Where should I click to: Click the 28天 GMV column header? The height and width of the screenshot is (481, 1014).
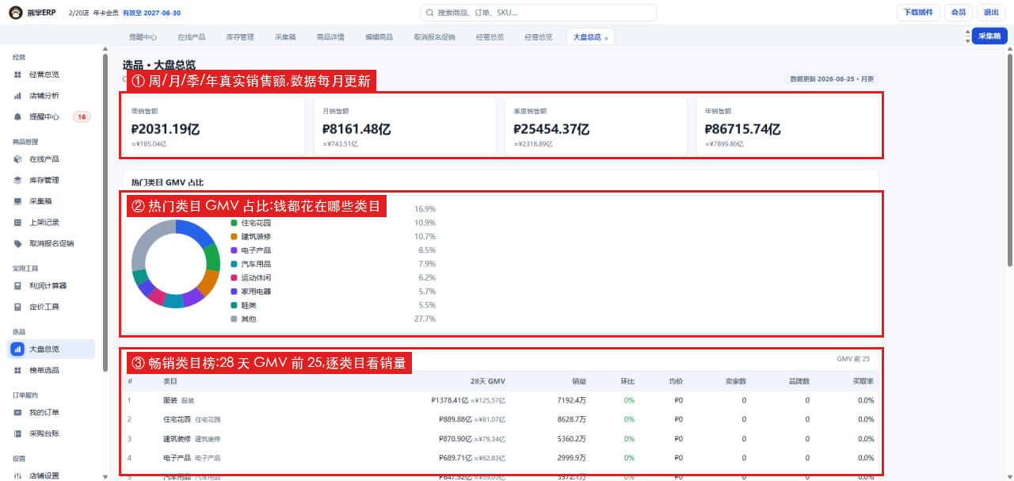click(x=487, y=381)
